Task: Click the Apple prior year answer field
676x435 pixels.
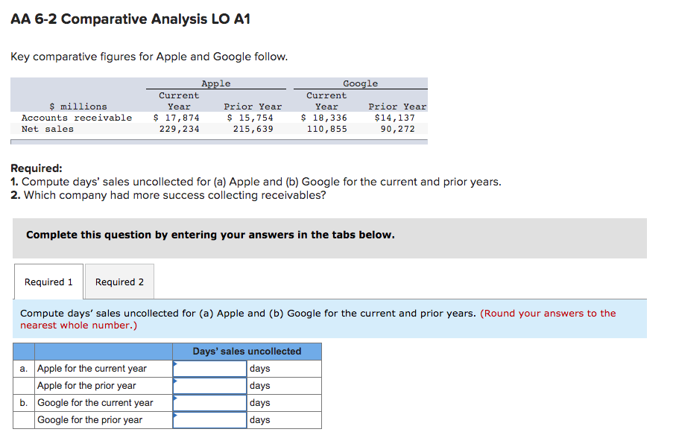Action: (209, 385)
